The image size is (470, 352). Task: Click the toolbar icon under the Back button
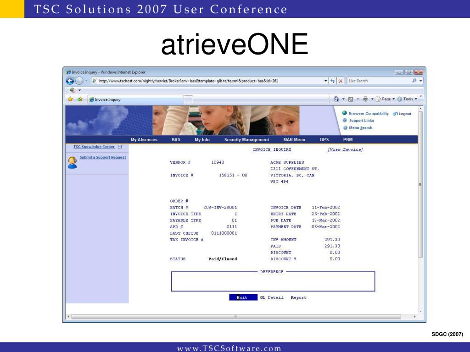pos(72,90)
